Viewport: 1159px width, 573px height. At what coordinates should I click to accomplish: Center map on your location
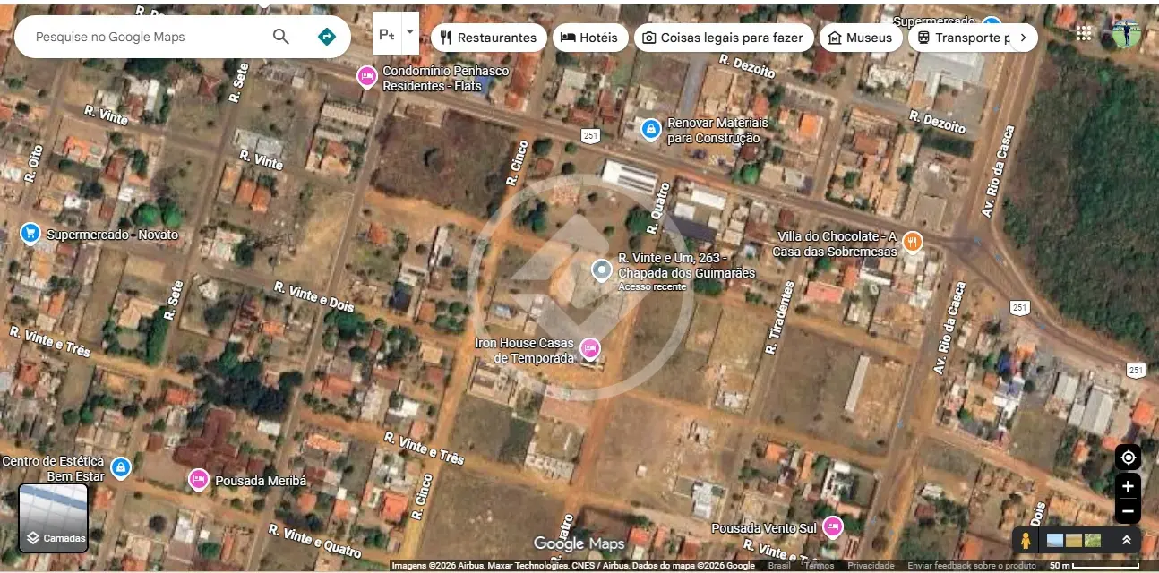point(1128,458)
